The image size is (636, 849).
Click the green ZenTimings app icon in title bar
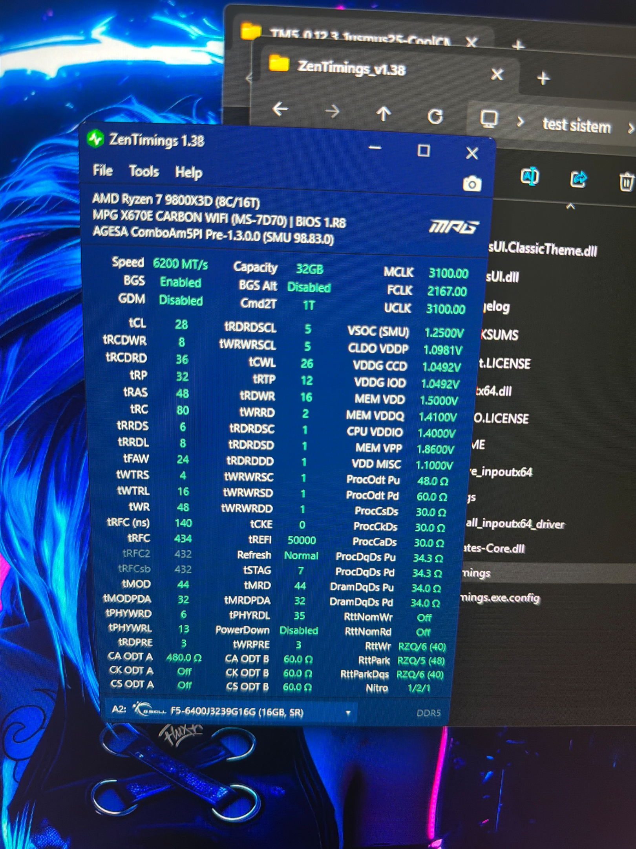click(95, 139)
